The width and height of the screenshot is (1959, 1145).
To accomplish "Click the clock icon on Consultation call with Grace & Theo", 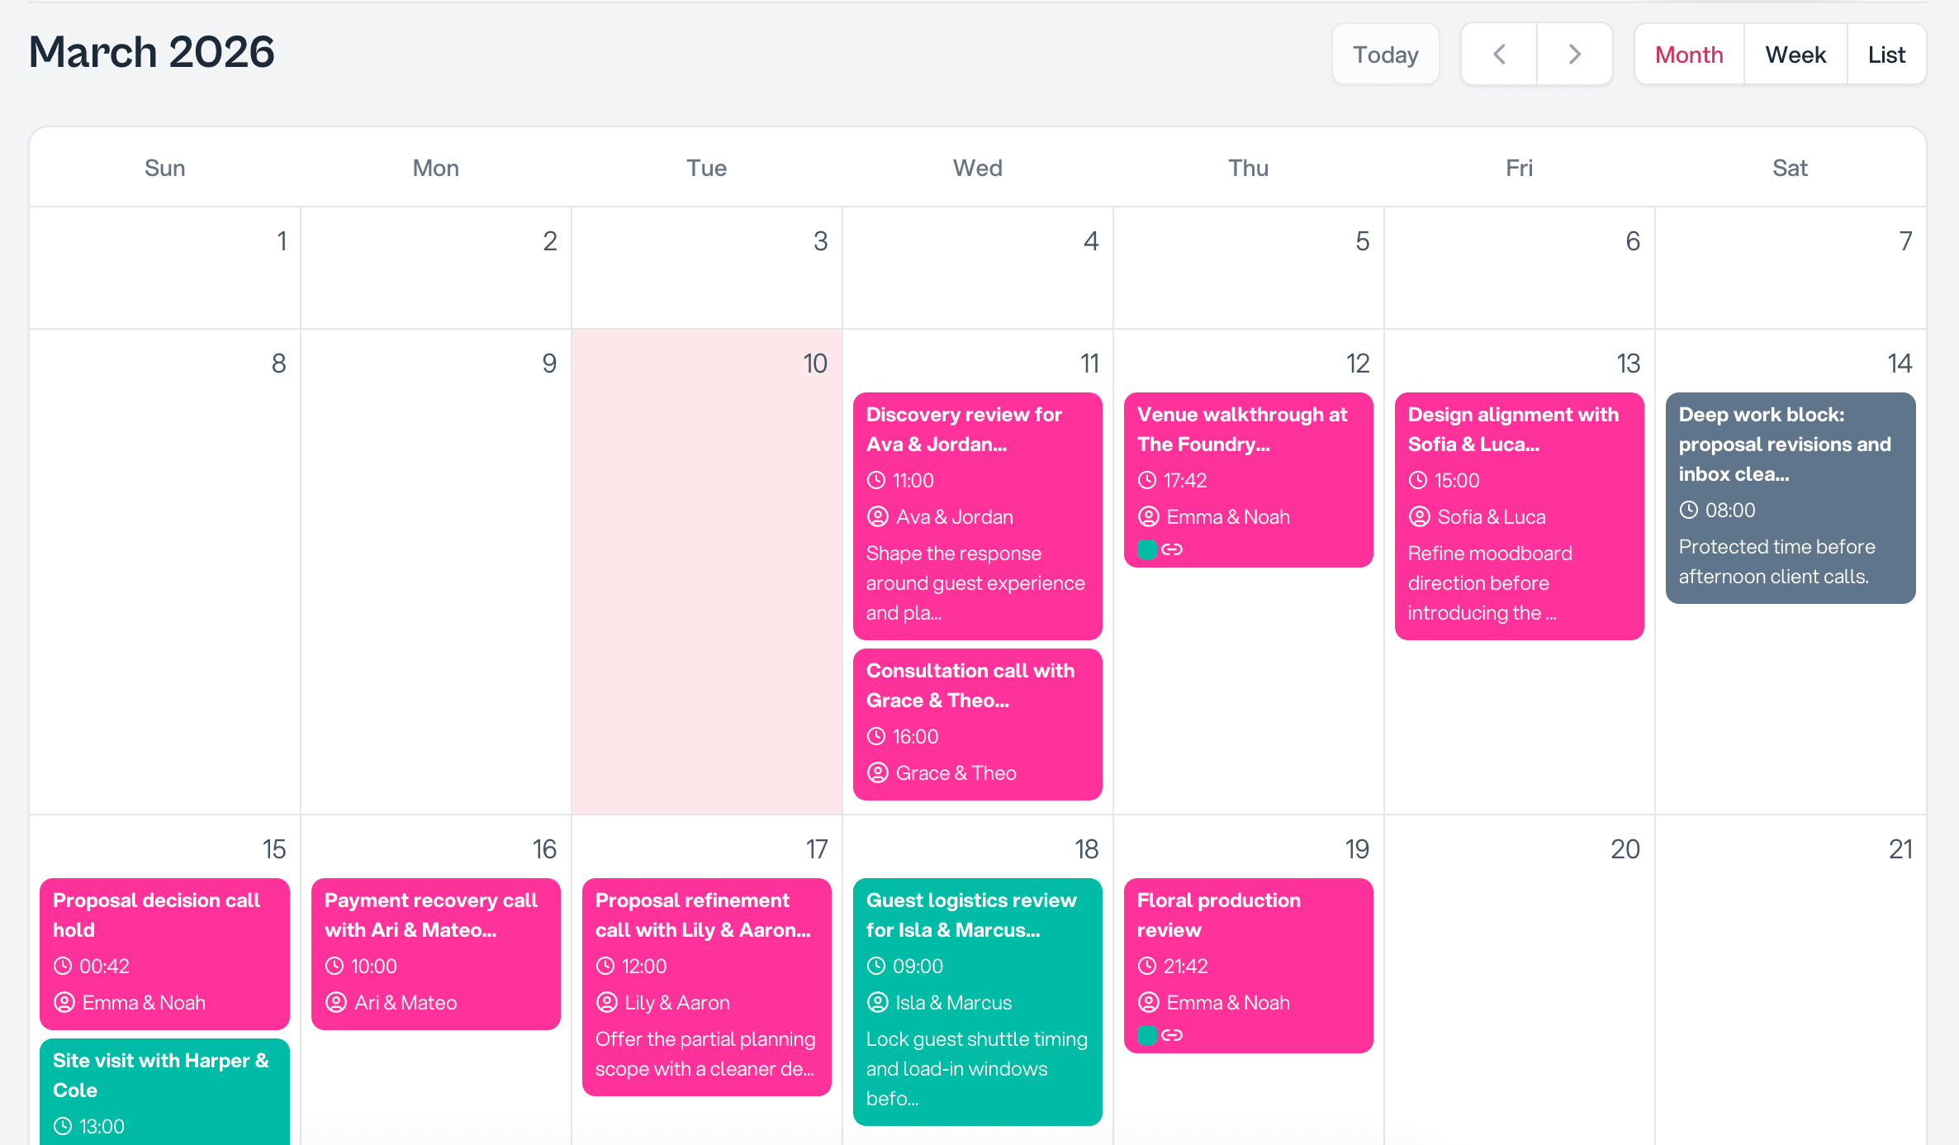I will 877,736.
